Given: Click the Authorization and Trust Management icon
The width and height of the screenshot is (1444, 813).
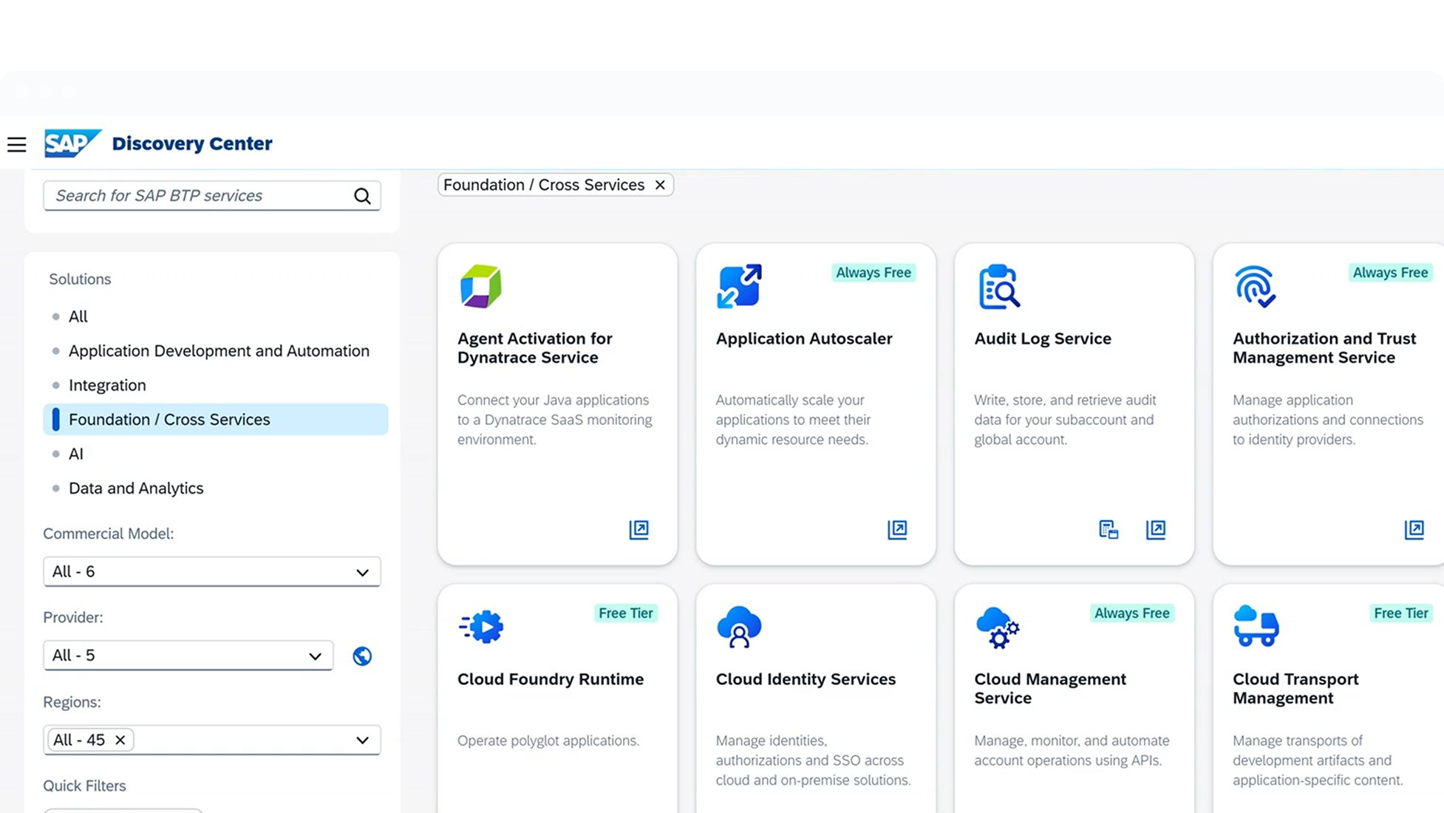Looking at the screenshot, I should [x=1256, y=286].
